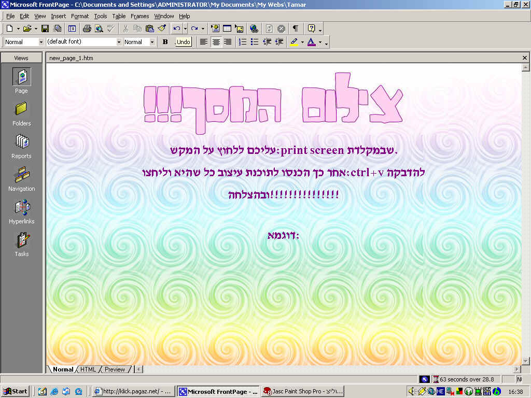Screen dimensions: 531x398
Task: Click the Insert Hyperlink globe icon
Action: 254,29
